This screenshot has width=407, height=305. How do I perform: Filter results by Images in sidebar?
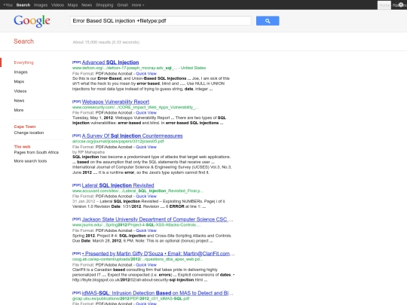[x=21, y=72]
